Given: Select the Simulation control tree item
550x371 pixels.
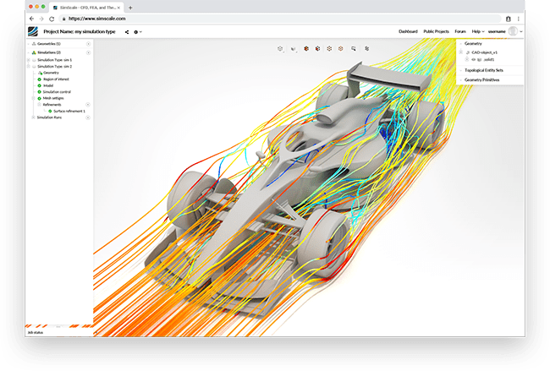Looking at the screenshot, I should [x=58, y=91].
